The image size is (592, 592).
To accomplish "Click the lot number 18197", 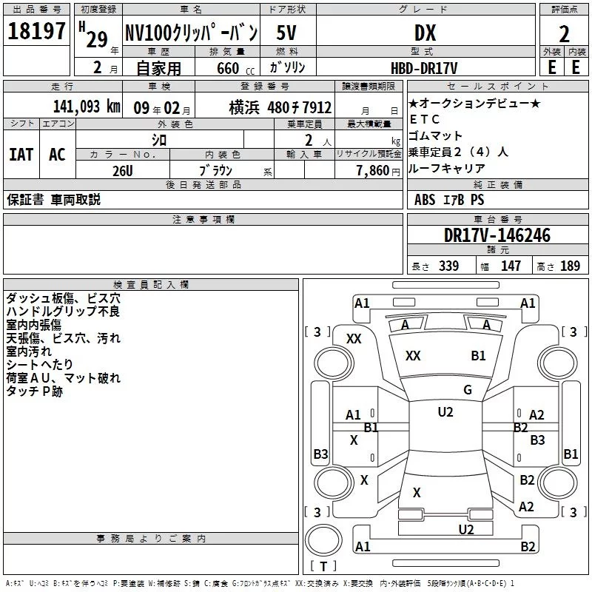I will click(x=36, y=30).
